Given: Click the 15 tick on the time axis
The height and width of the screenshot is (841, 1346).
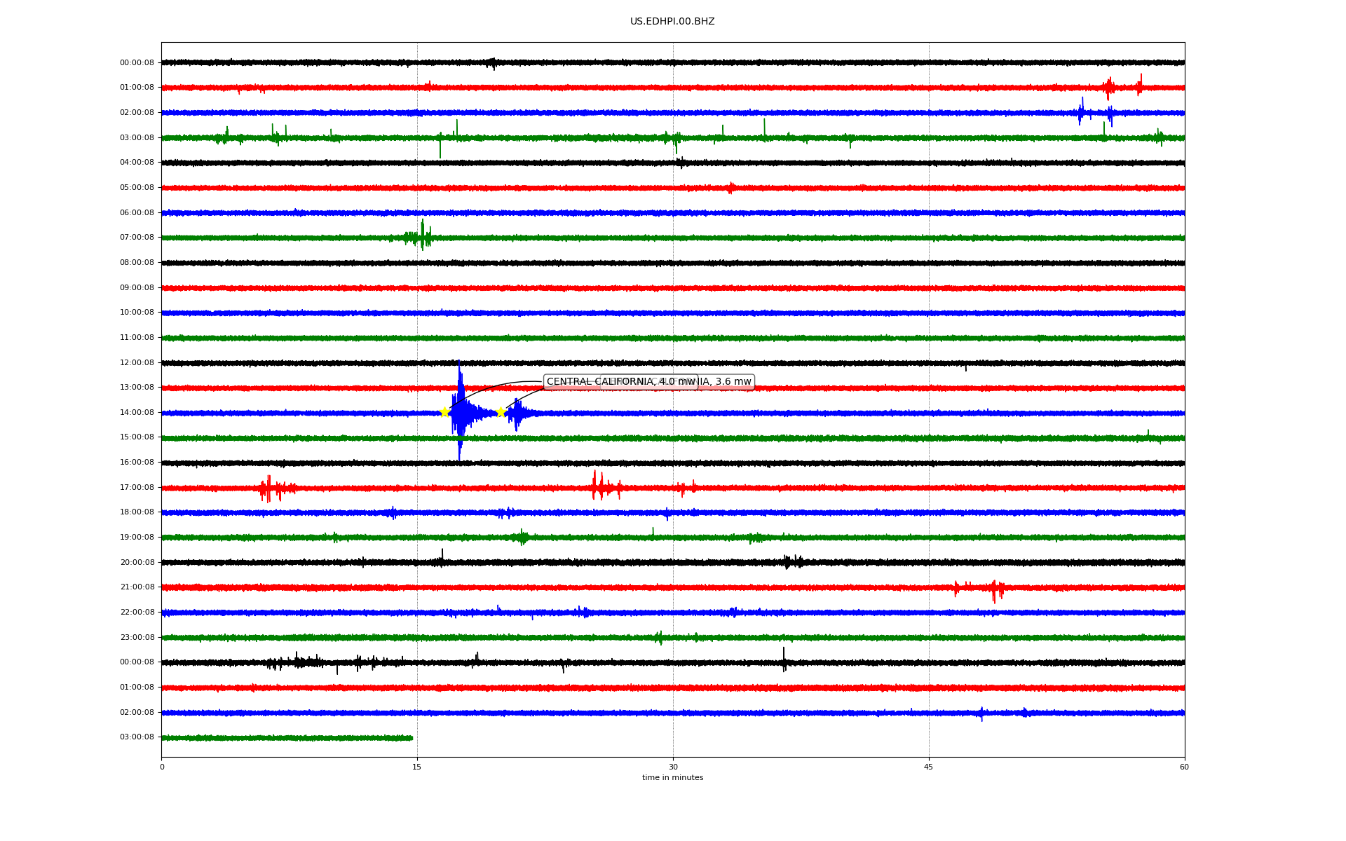Looking at the screenshot, I should click(417, 767).
